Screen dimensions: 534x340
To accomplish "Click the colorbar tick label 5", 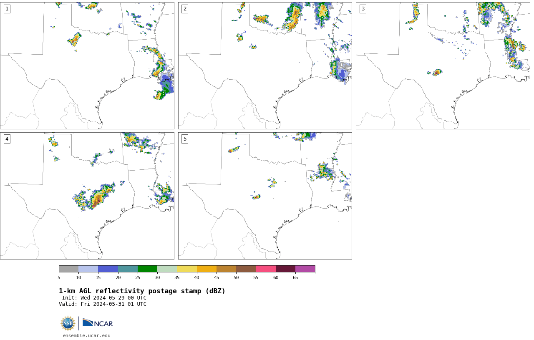I will pyautogui.click(x=59, y=277).
